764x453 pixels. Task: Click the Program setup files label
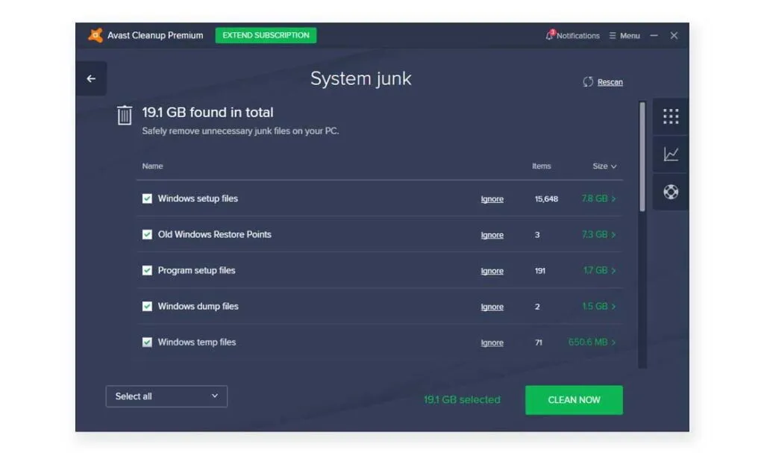click(x=196, y=271)
